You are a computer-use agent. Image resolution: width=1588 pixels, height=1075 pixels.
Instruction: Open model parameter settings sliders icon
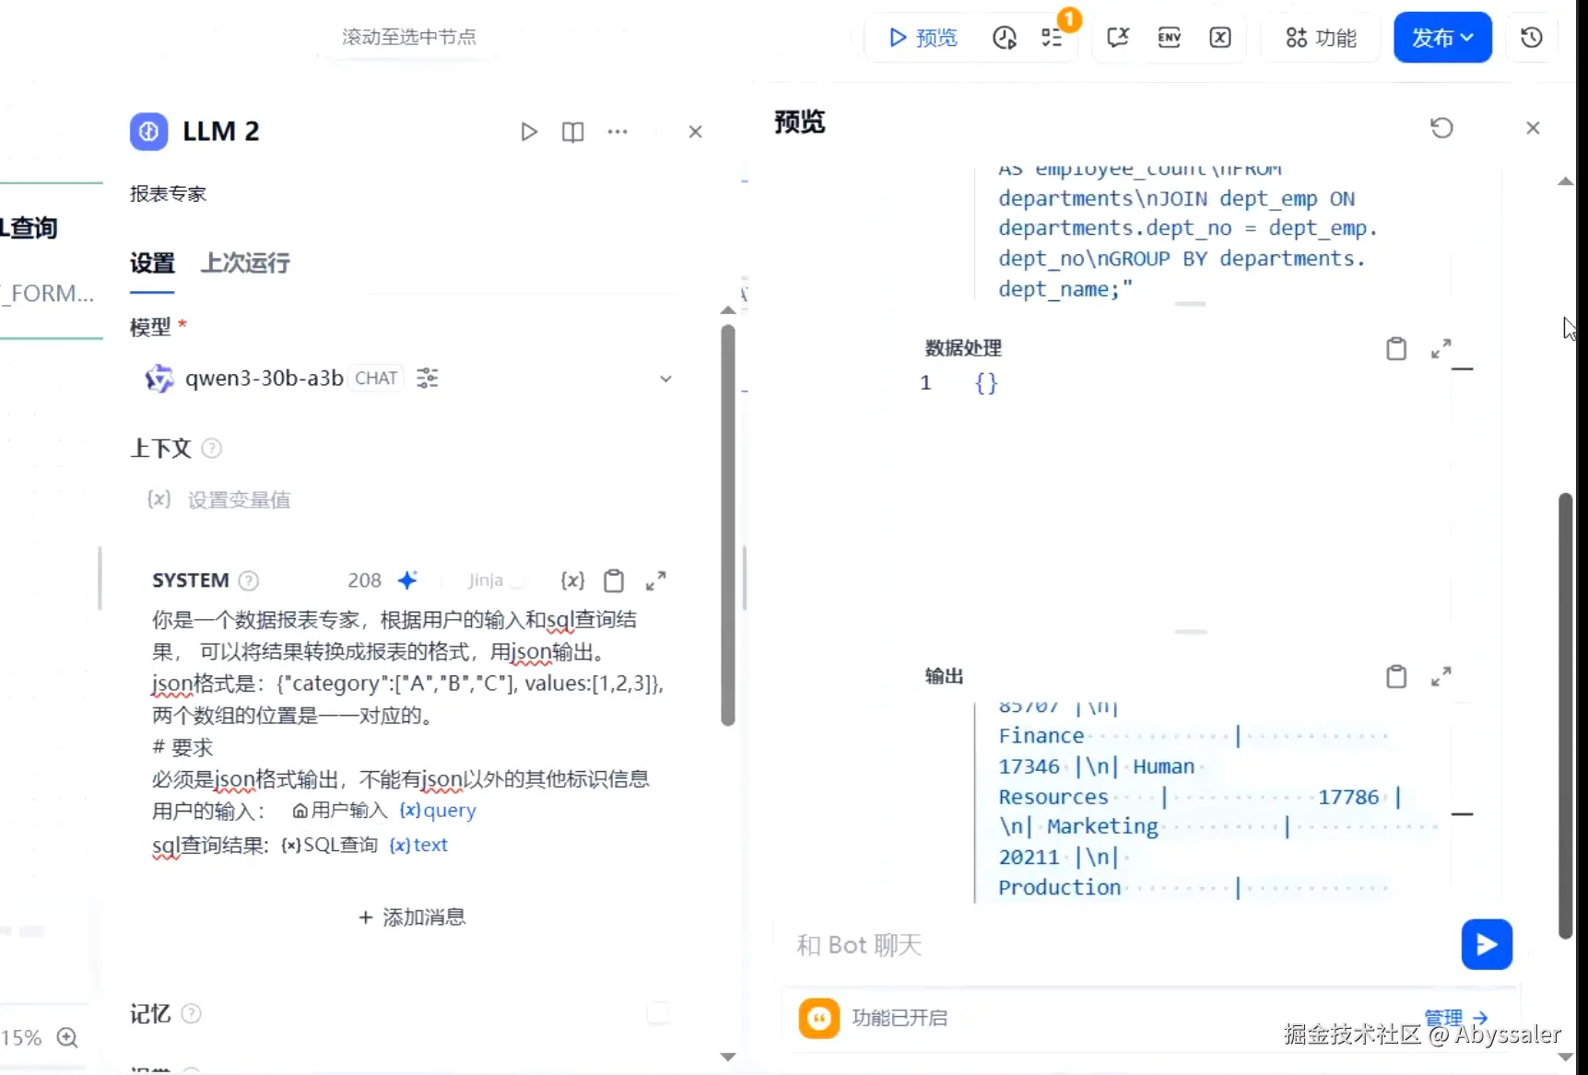(427, 378)
